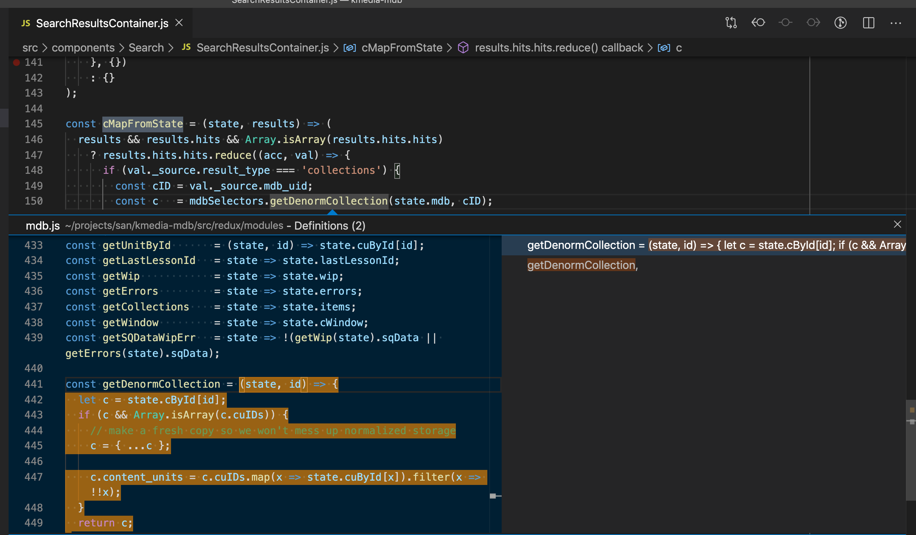Open more editor actions via the ellipsis icon
This screenshot has width=916, height=535.
pos(896,23)
